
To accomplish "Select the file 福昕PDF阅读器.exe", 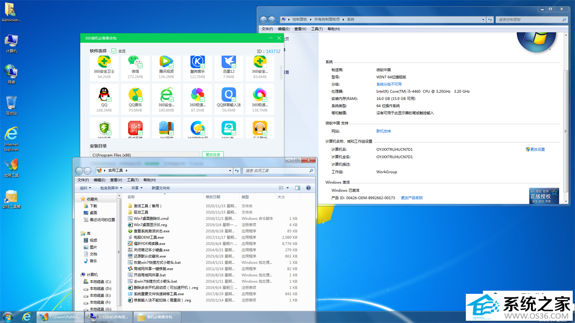I will 150,244.
